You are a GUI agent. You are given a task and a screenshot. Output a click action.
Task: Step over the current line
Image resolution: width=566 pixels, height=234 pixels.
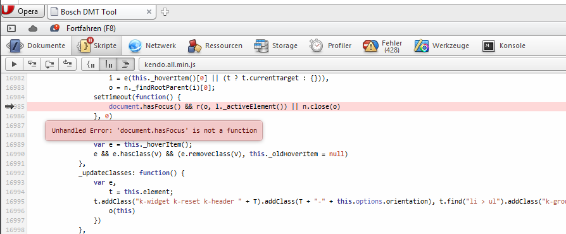point(50,65)
